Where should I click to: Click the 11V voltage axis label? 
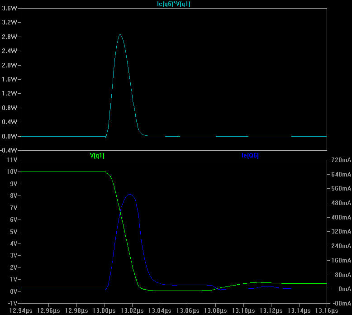(12, 160)
